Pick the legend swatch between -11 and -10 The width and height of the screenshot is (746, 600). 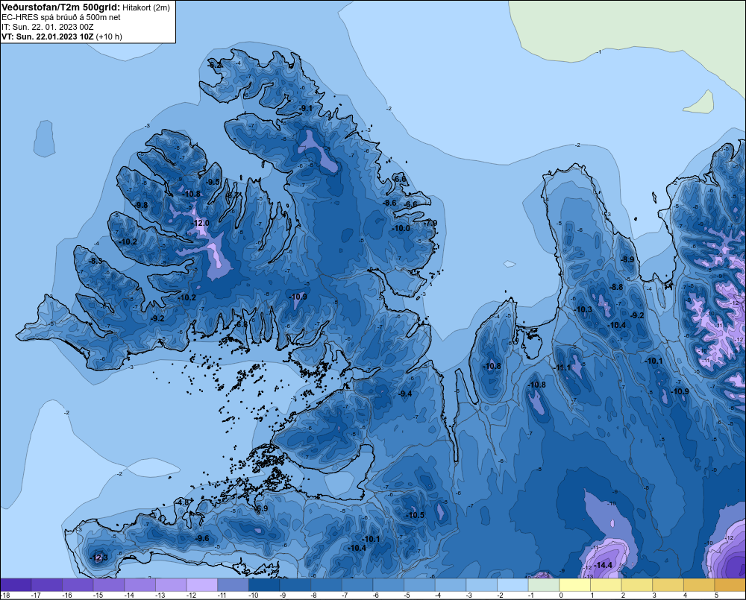point(233,585)
